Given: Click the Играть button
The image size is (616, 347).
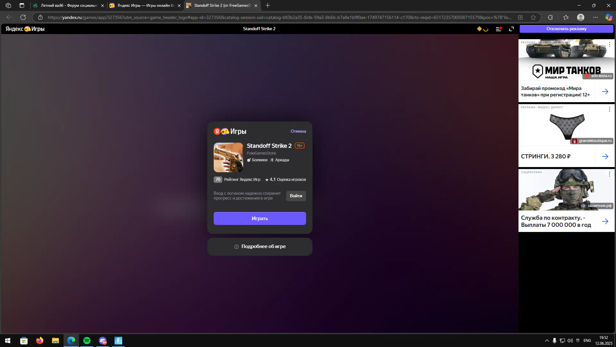Looking at the screenshot, I should [x=260, y=218].
